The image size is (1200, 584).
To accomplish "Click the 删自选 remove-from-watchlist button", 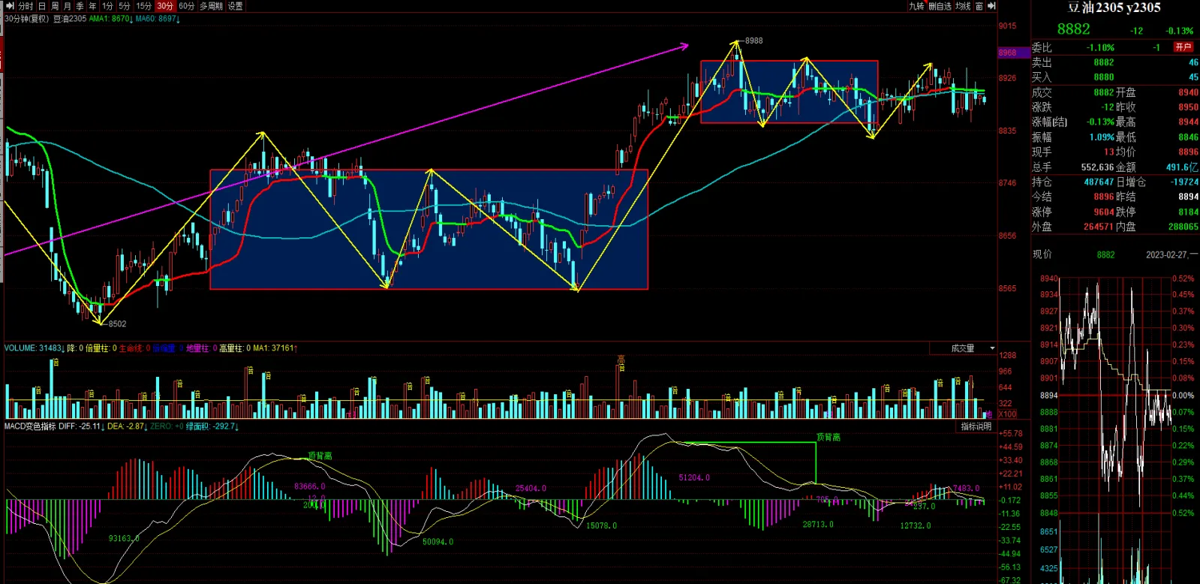I will (940, 6).
